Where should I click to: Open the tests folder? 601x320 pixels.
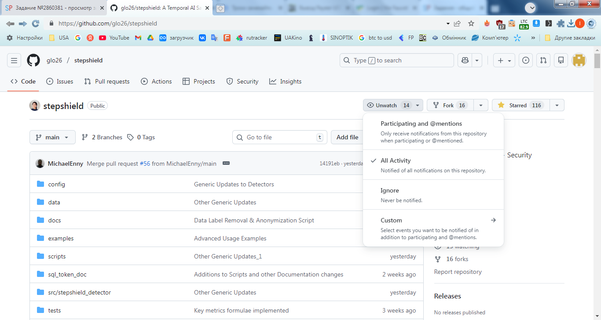[x=55, y=310]
